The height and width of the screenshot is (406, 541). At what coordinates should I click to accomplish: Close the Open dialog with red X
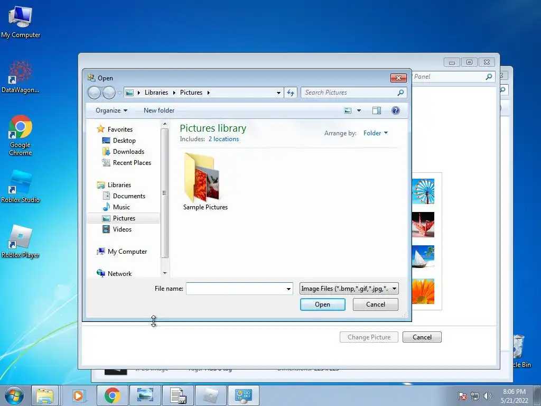[398, 78]
